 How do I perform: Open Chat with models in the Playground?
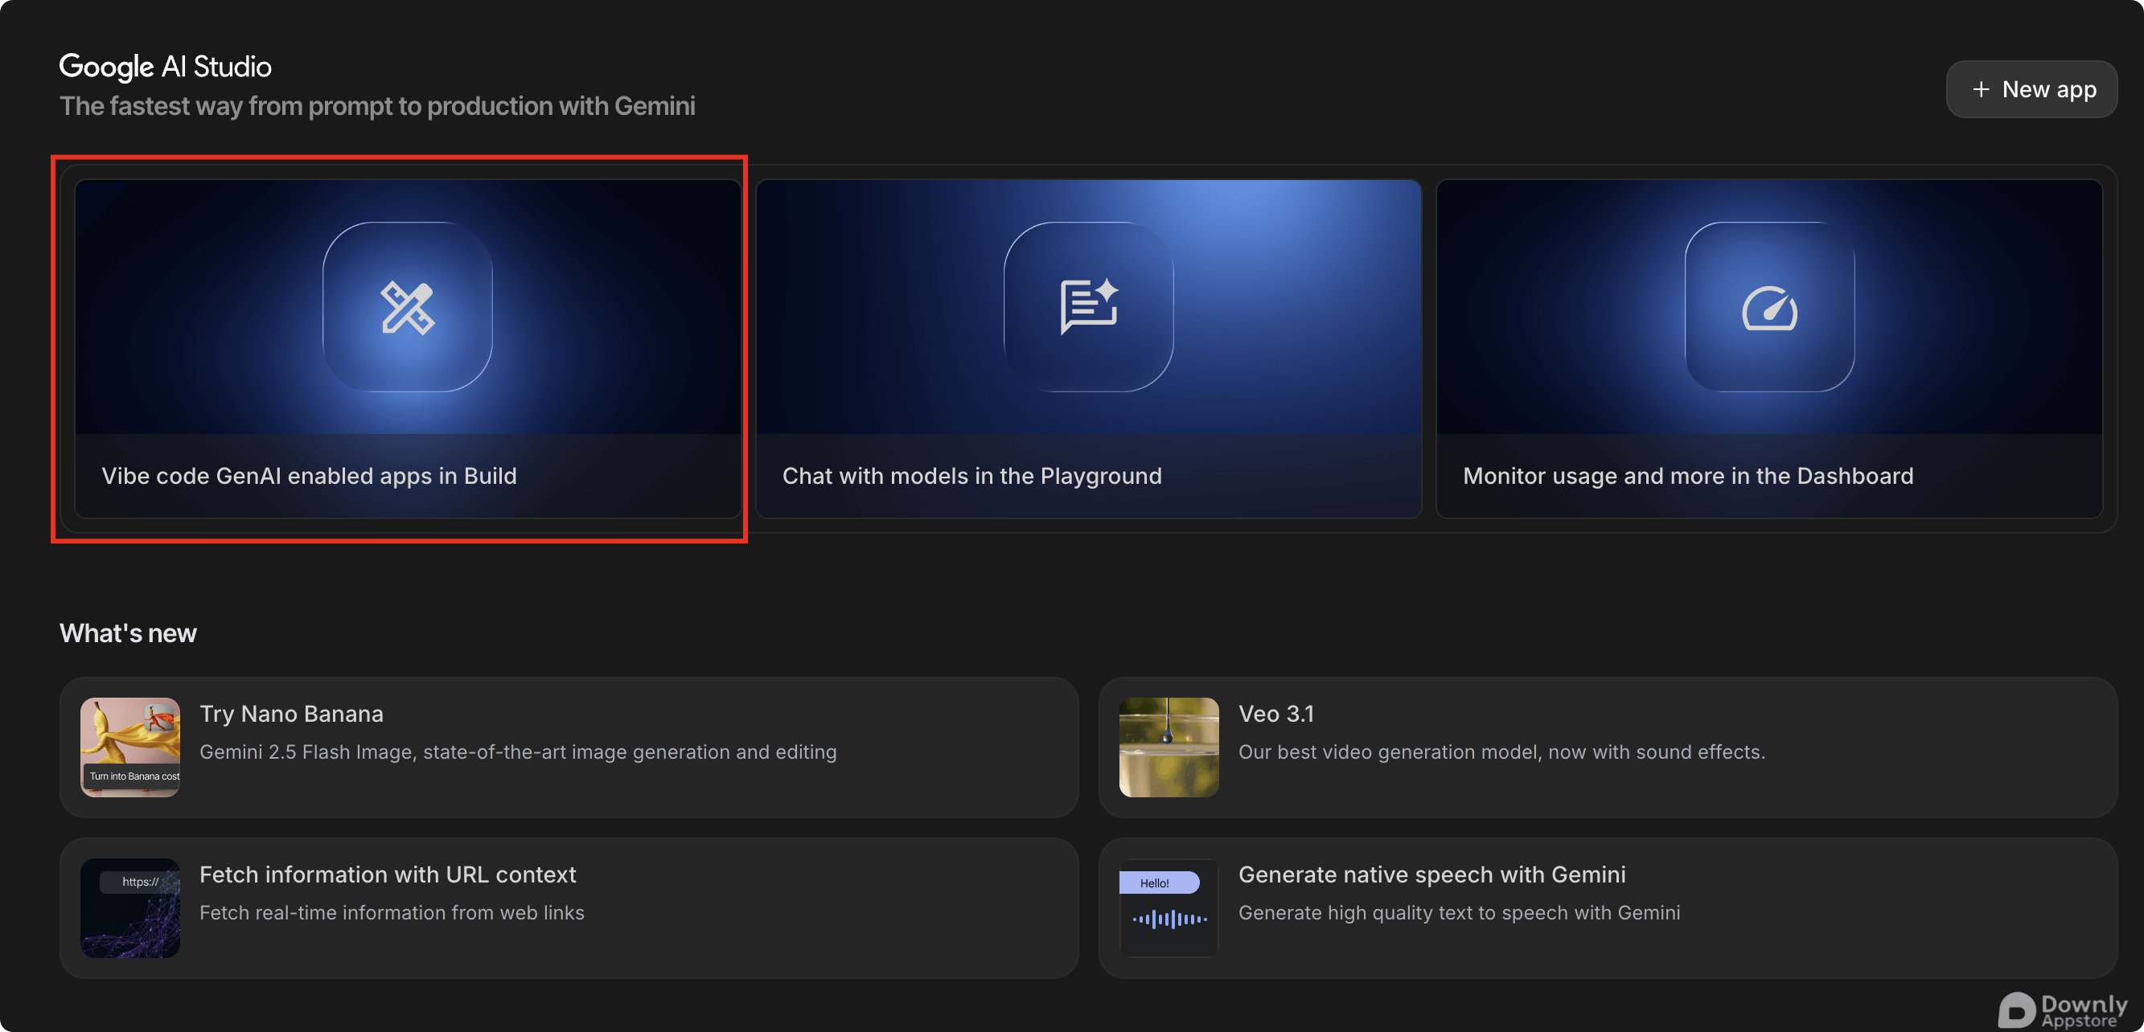point(971,476)
